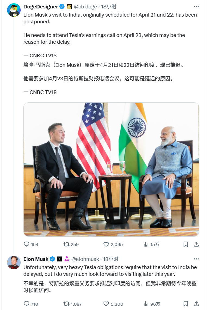Open the @elonmusk handle link
This screenshot has height=310, width=207.
point(85,259)
